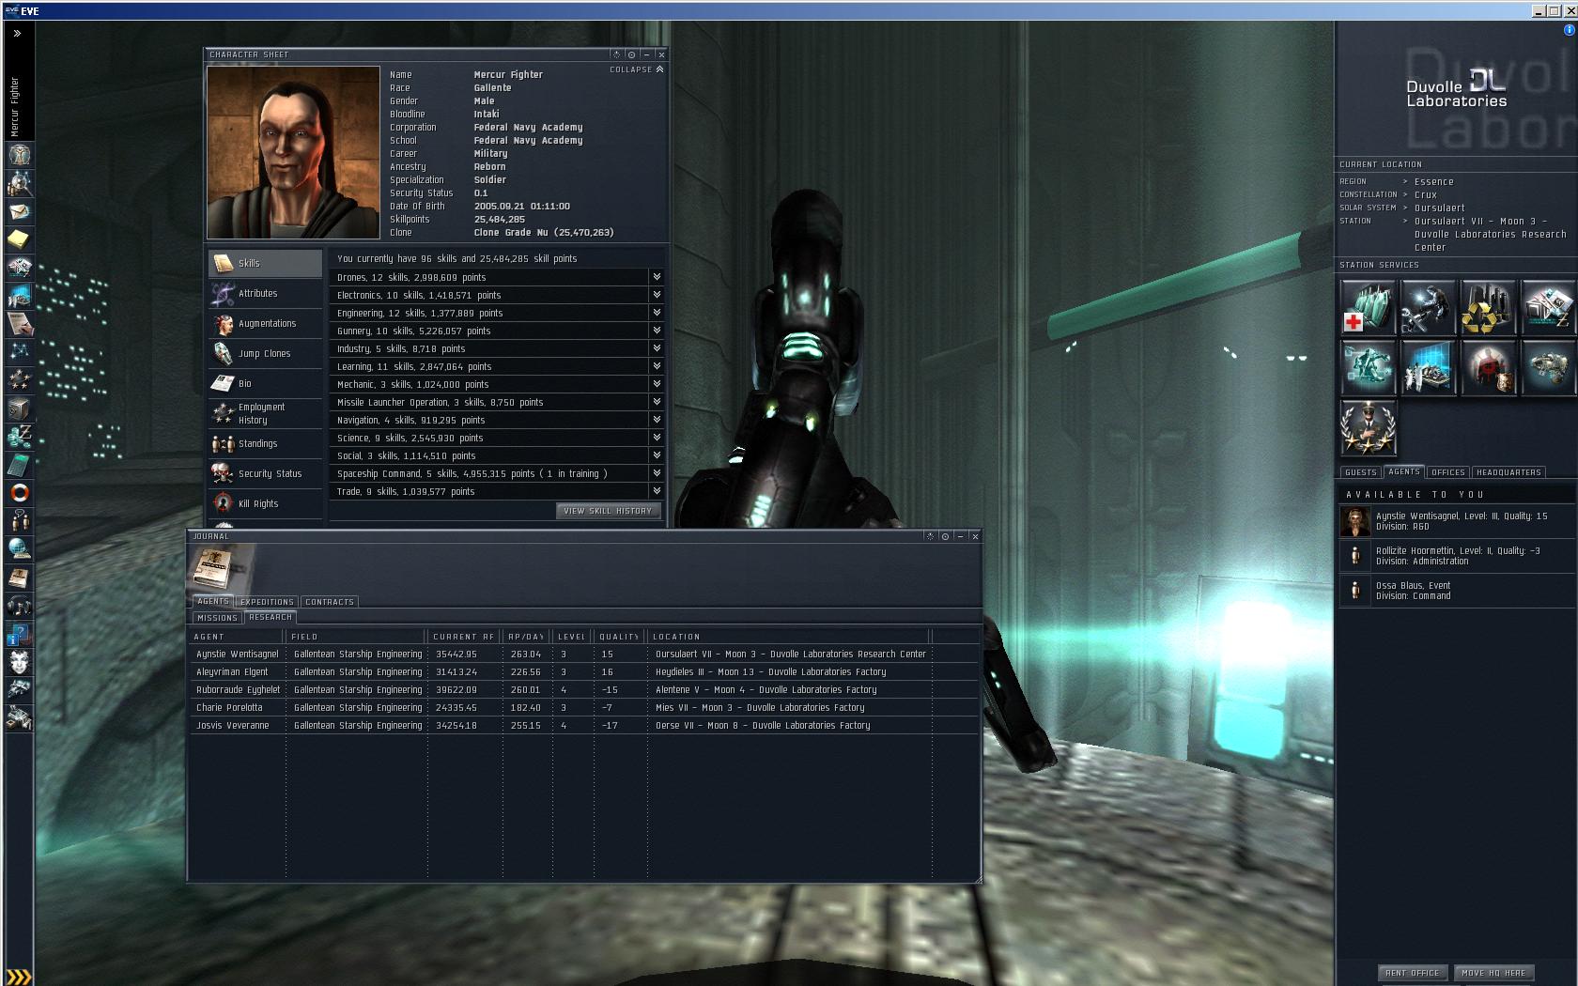The height and width of the screenshot is (986, 1578).
Task: Click the View Skill History button
Action: [x=608, y=511]
